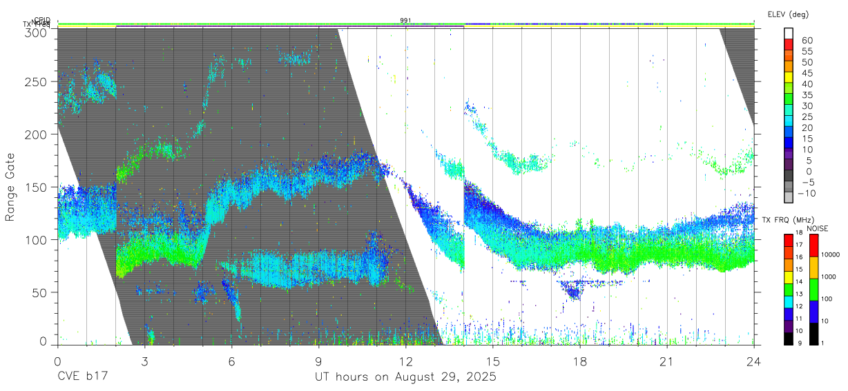Click the "ELEV (deg)" colorbar title
Screen dimensions: 848x391
click(788, 14)
